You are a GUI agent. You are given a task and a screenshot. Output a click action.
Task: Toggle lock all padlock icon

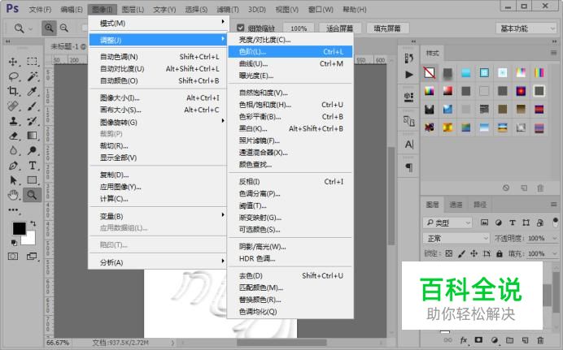pos(500,253)
